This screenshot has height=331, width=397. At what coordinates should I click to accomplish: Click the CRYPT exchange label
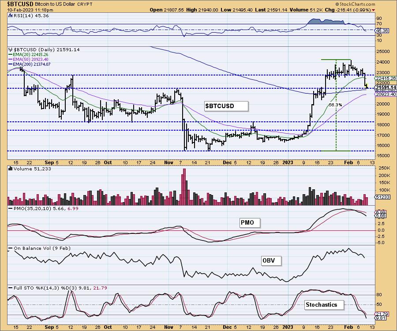[85, 4]
